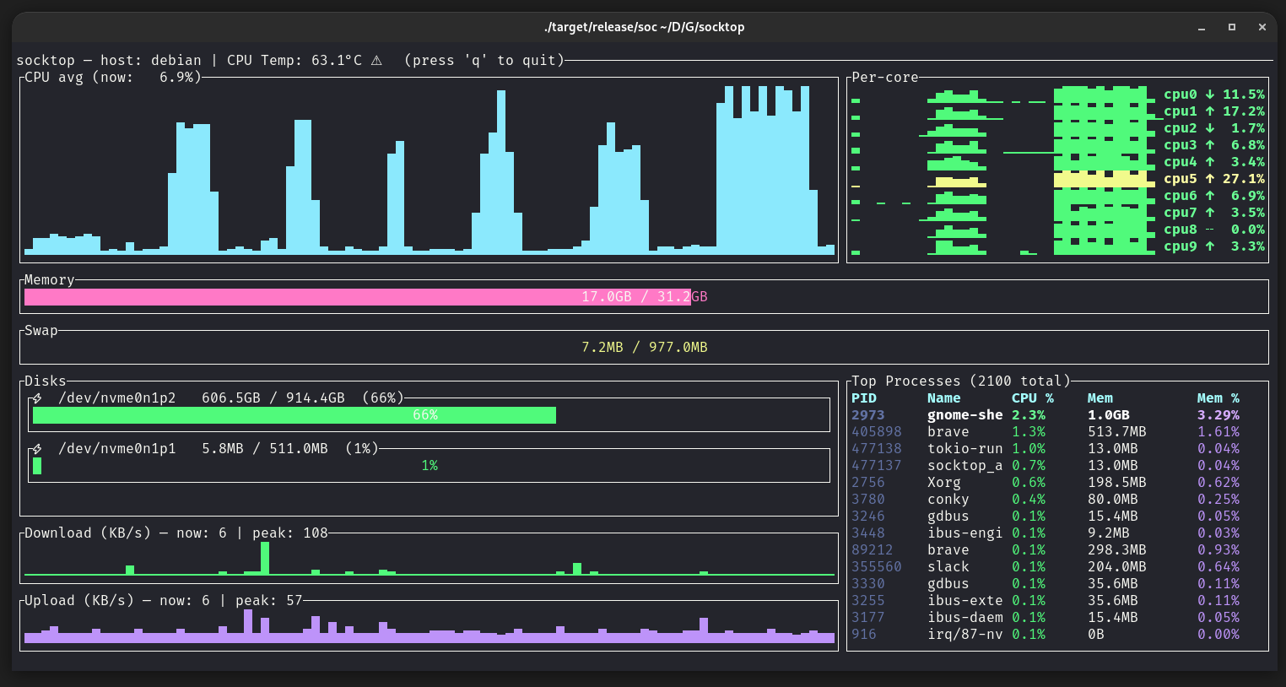This screenshot has height=687, width=1286.
Task: Click the tallest Download traffic spike
Action: (x=264, y=559)
